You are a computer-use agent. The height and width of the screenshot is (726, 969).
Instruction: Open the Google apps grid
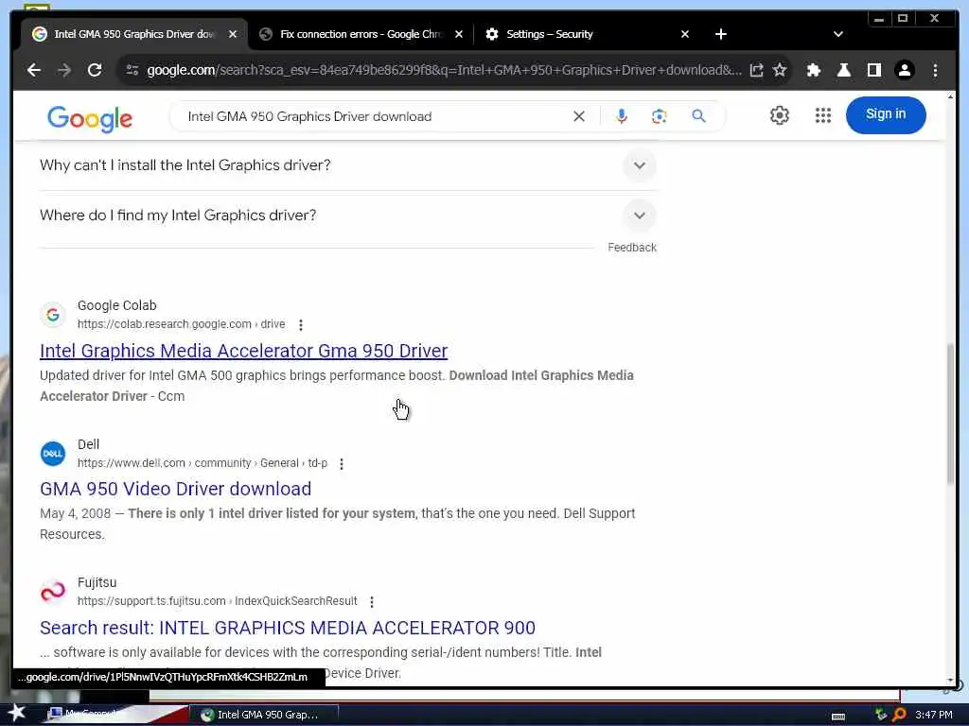[x=823, y=115]
